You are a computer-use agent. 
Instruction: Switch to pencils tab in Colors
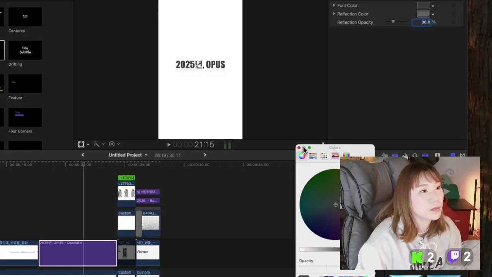[x=346, y=155]
